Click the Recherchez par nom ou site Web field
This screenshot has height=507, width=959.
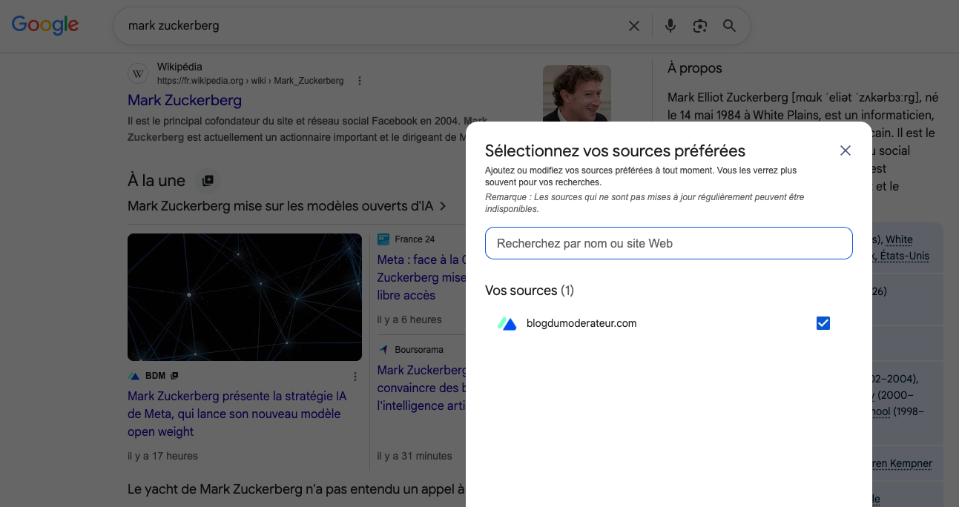[669, 243]
